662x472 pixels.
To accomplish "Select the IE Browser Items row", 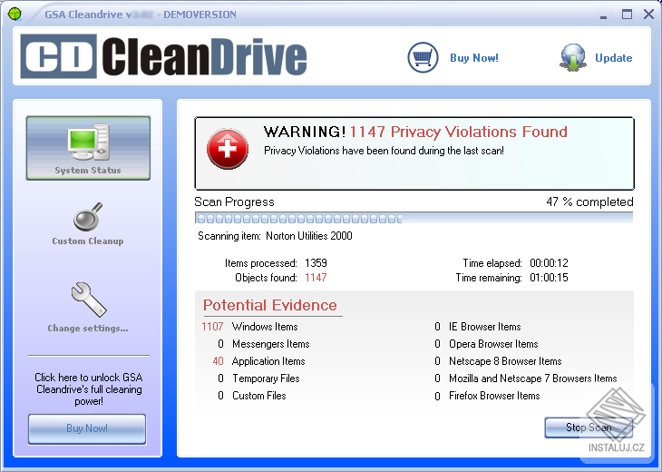I will tap(478, 327).
